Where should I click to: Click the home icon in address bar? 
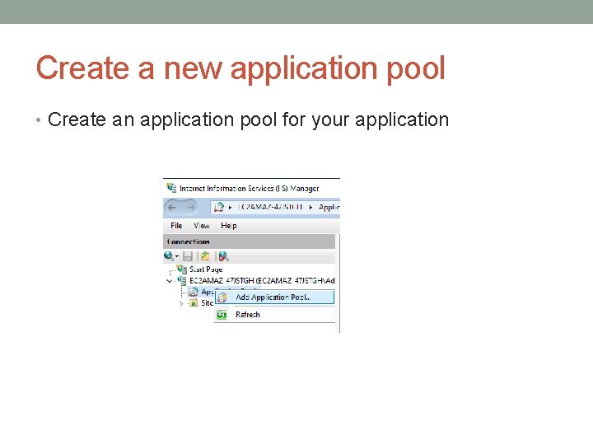point(219,208)
